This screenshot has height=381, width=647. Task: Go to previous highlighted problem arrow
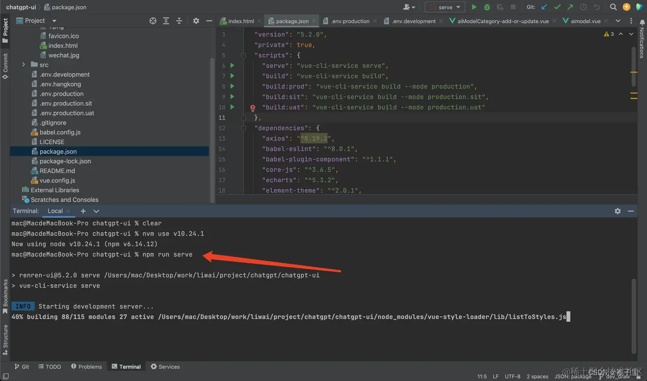coord(621,34)
